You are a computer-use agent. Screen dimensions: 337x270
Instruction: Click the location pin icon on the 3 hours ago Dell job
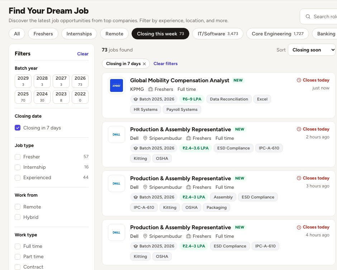tap(145, 187)
